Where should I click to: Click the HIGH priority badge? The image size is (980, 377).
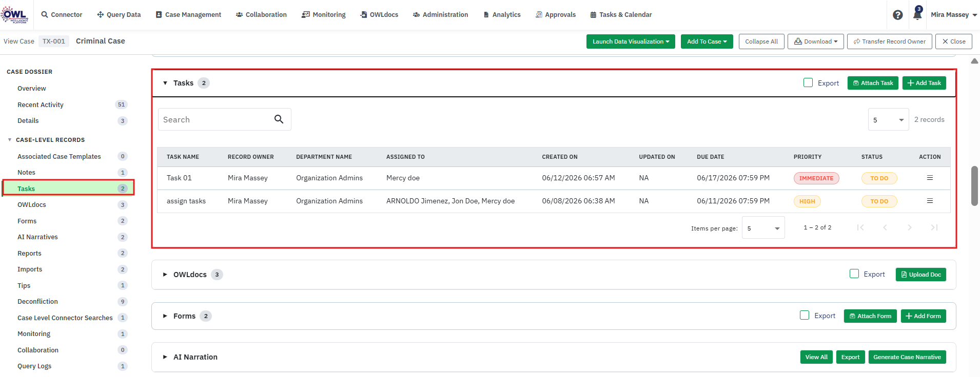click(807, 201)
